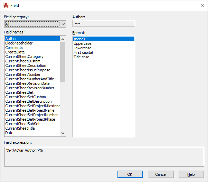Select First capital format
This screenshot has width=208, height=182.
83,52
